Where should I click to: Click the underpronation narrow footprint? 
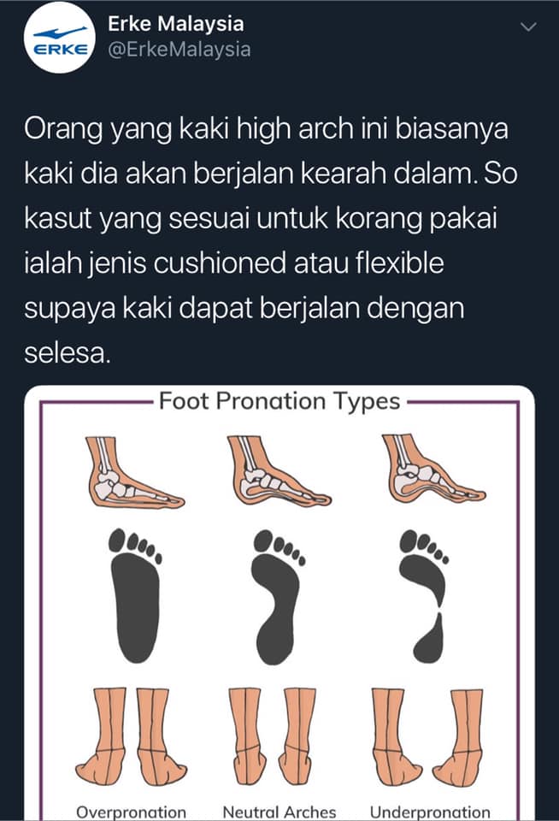point(424,596)
